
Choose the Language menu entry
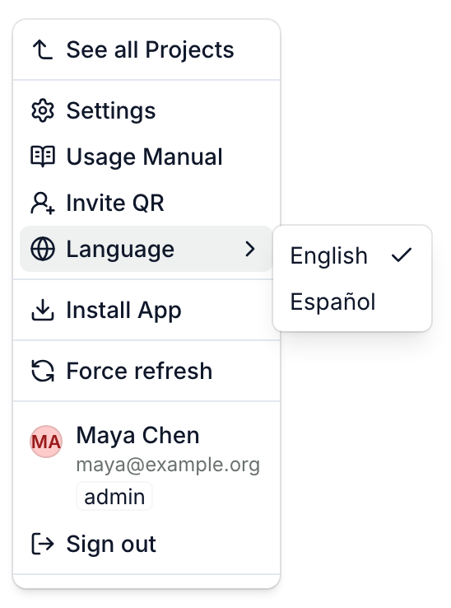tap(146, 249)
